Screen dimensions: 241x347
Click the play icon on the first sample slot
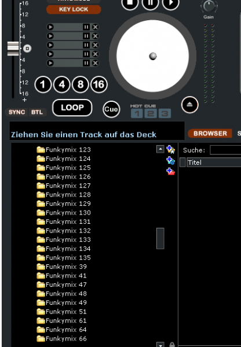50,27
